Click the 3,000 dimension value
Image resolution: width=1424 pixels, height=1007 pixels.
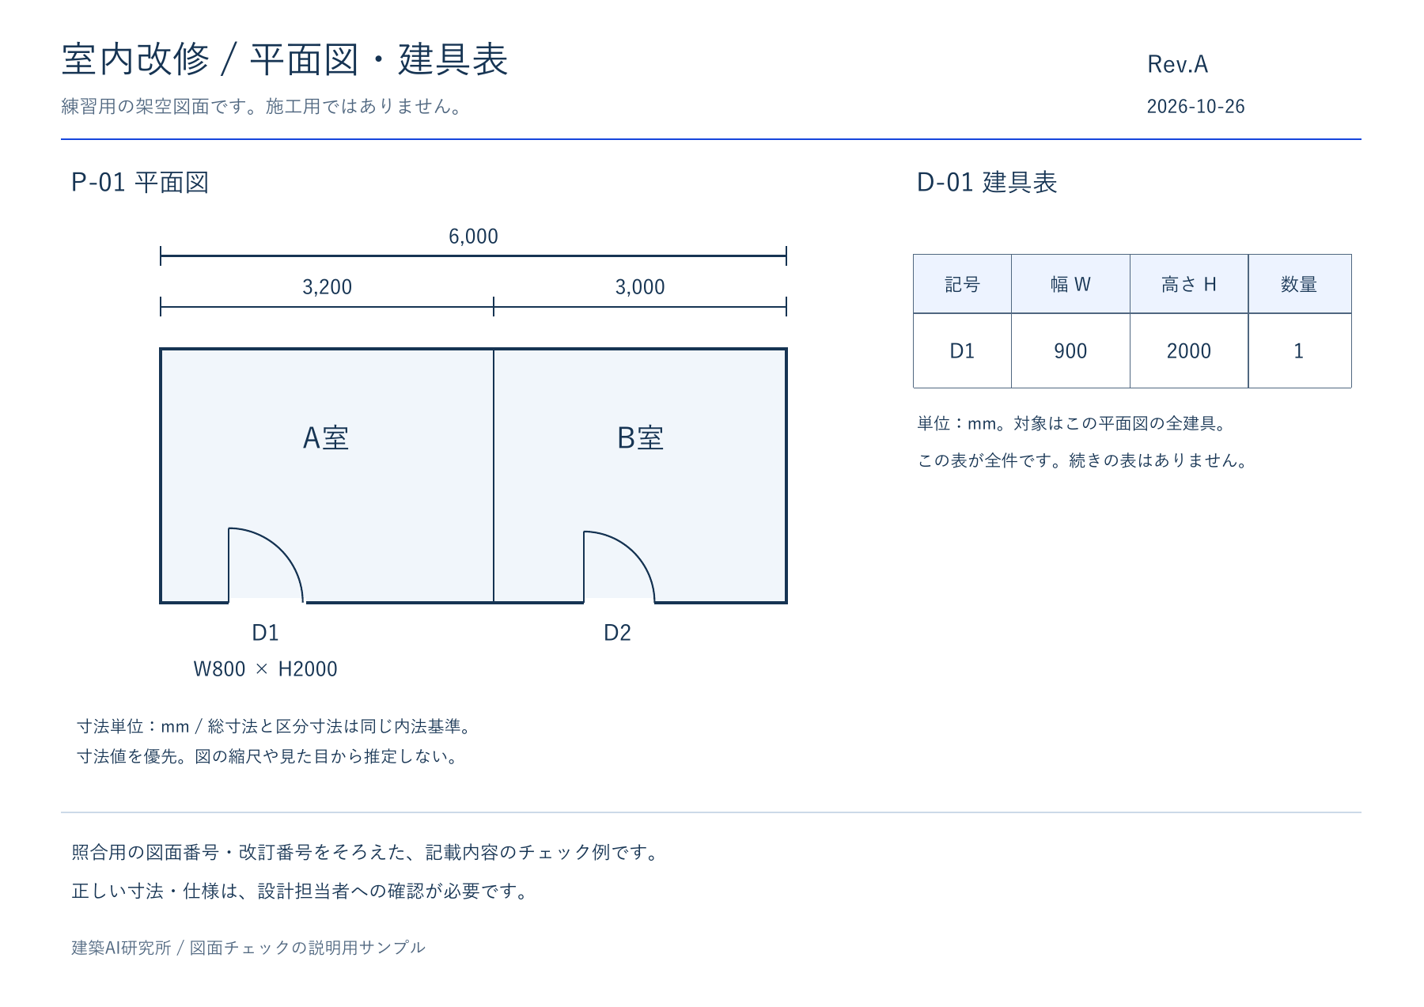pyautogui.click(x=640, y=286)
